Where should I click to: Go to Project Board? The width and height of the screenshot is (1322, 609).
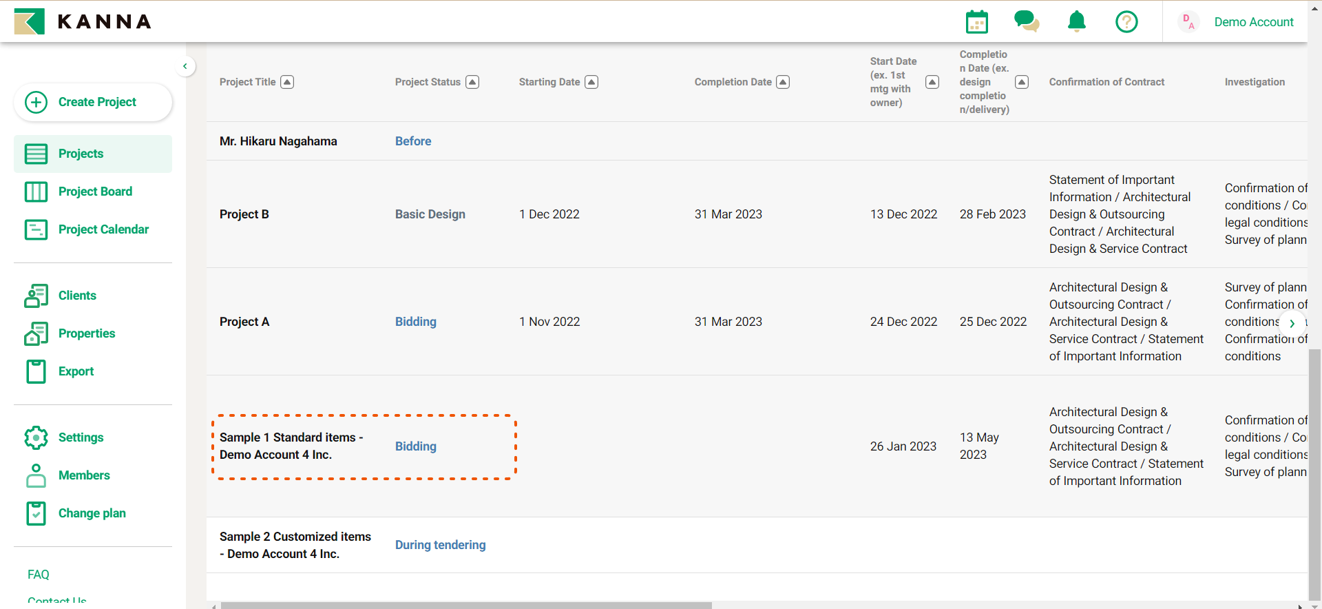(95, 192)
